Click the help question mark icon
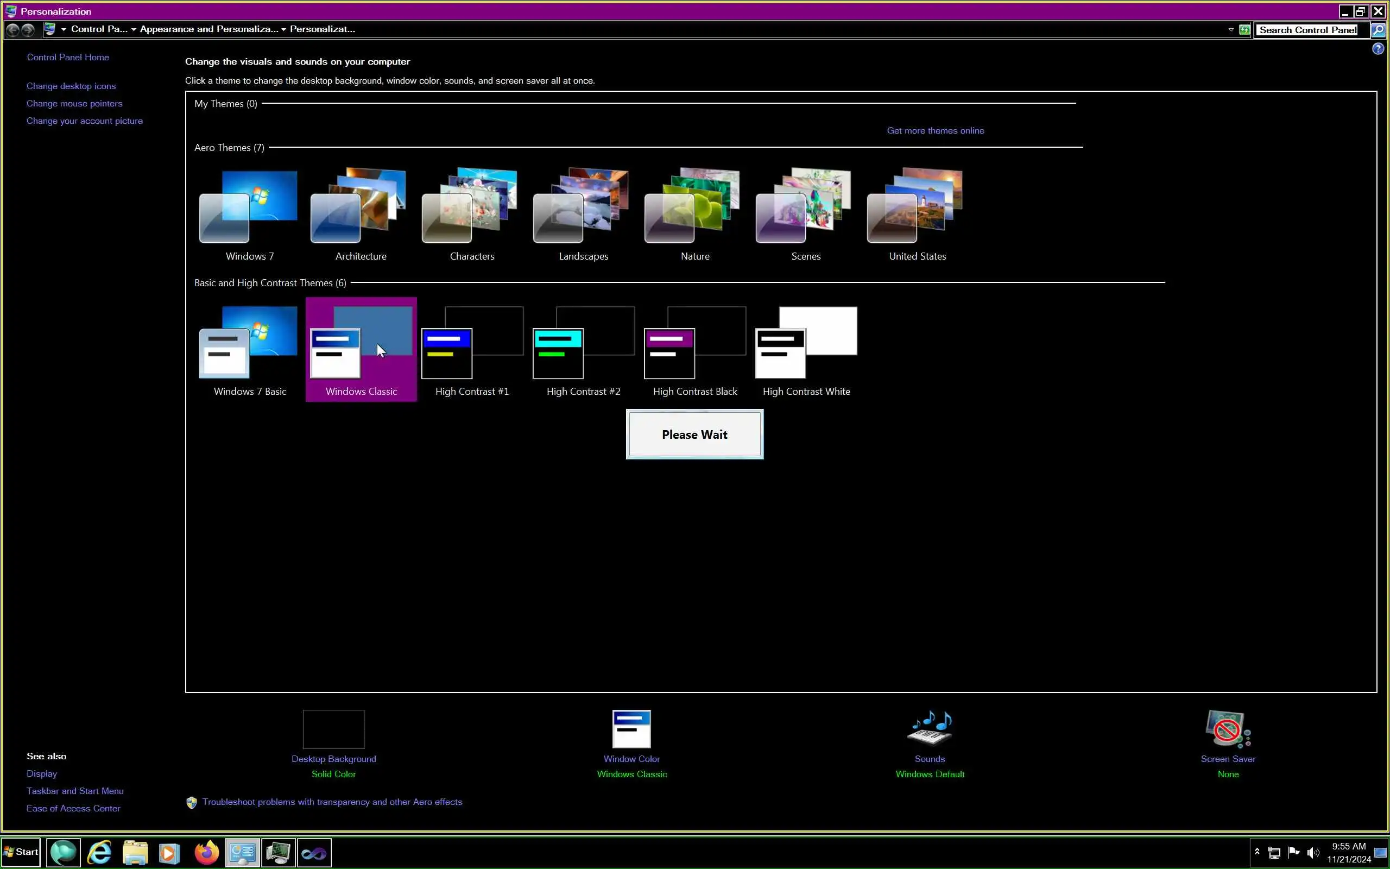This screenshot has width=1390, height=869. click(1378, 49)
